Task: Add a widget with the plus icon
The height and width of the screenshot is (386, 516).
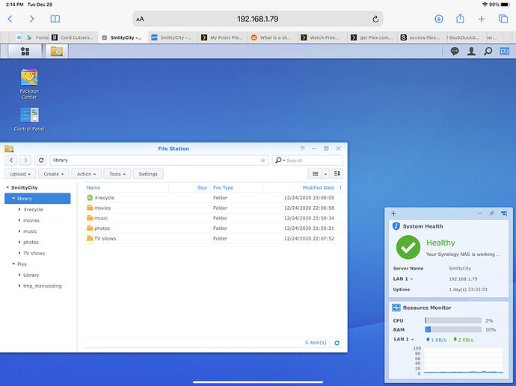Action: [x=393, y=214]
